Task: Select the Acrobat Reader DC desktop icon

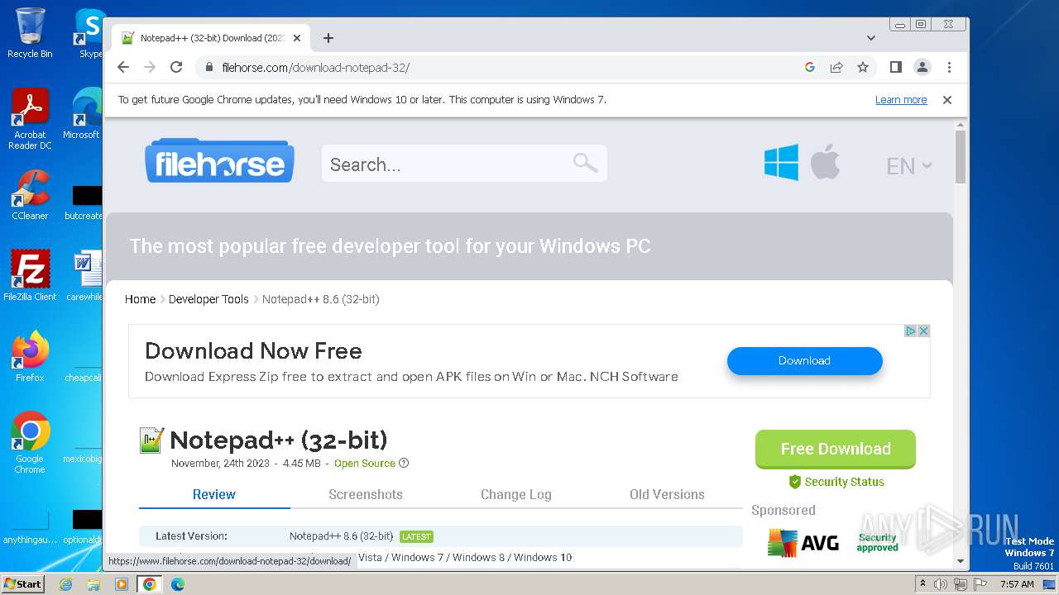Action: pos(30,119)
